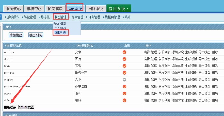The width and height of the screenshot is (224, 116).
Task: Click the 更新缓存 button
Action: pos(10,107)
